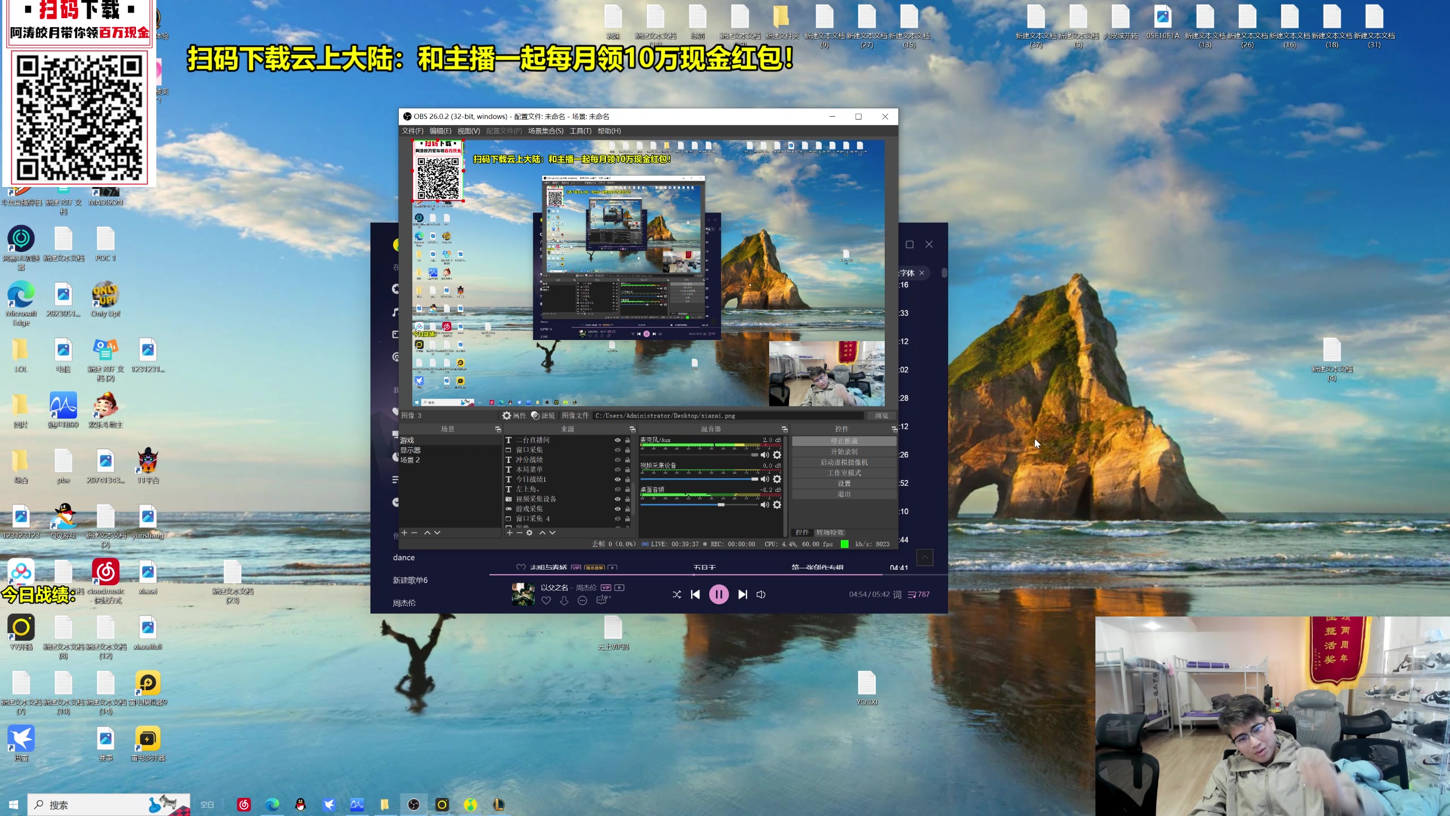This screenshot has height=816, width=1450.
Task: Open more options for the current song
Action: 582,601
